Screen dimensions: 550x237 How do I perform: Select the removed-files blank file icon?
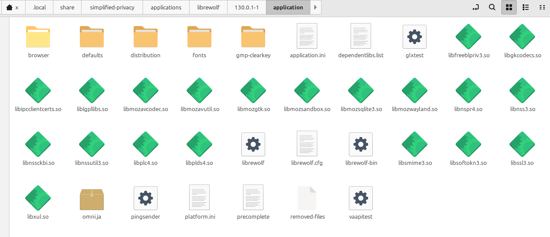click(307, 198)
